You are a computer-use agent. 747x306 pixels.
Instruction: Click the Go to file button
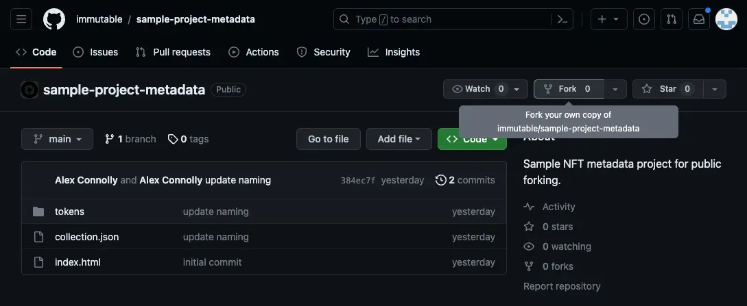coord(329,139)
